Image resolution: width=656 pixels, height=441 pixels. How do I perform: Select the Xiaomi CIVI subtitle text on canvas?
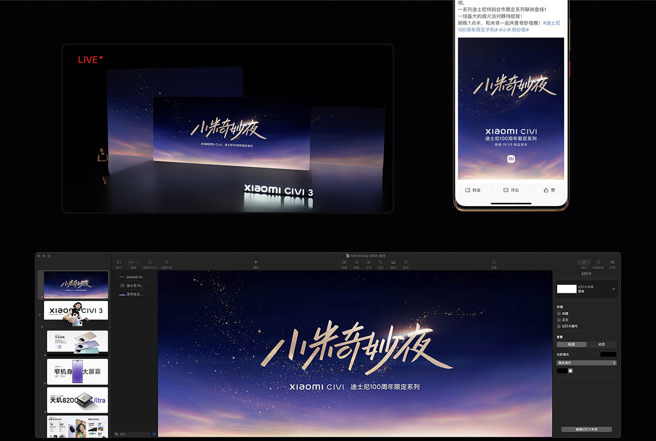(x=354, y=387)
